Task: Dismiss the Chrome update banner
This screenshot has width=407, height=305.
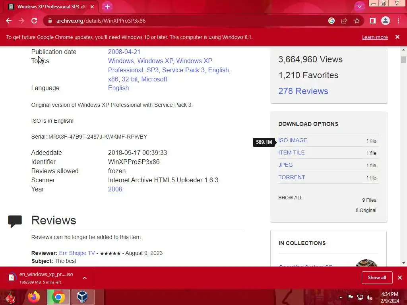Action: point(397,37)
